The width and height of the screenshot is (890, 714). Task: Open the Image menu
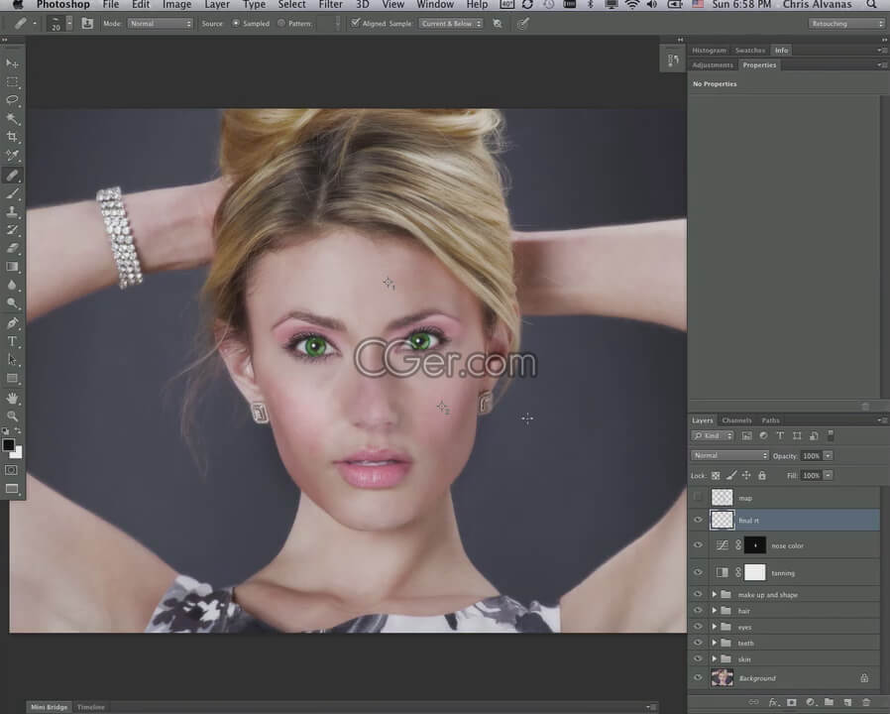(x=176, y=5)
